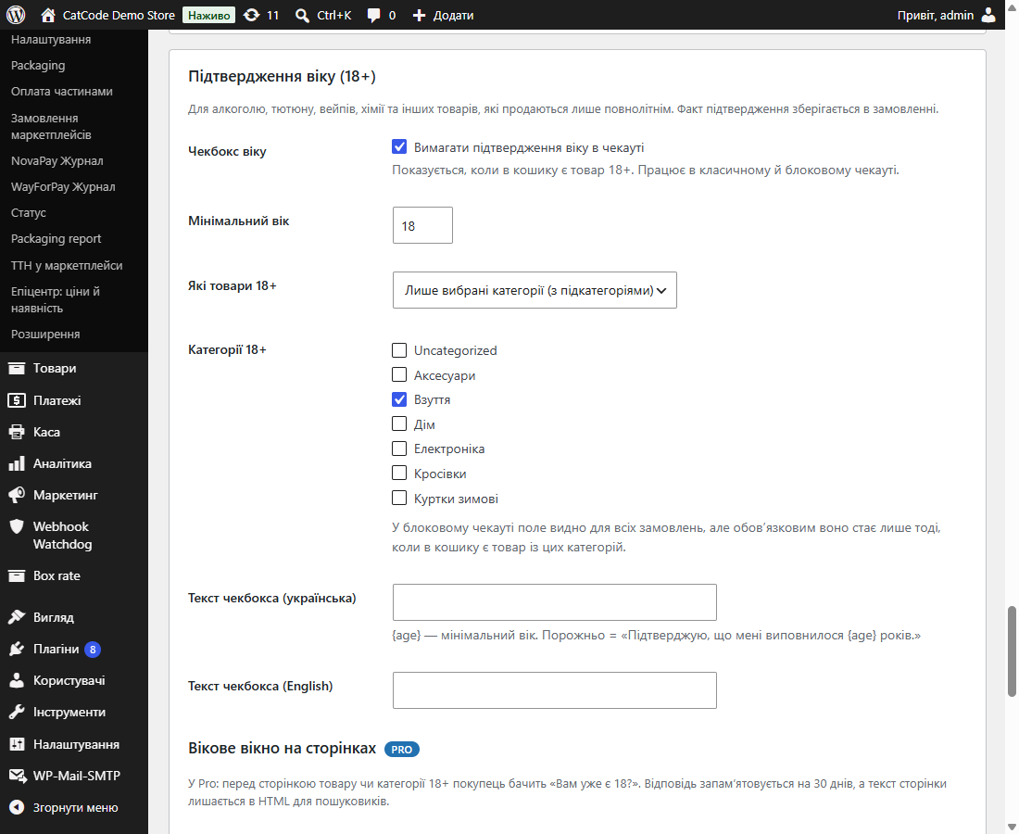Viewport: 1019px width, 834px height.
Task: Open the Які товари 18+ dropdown
Action: click(535, 290)
